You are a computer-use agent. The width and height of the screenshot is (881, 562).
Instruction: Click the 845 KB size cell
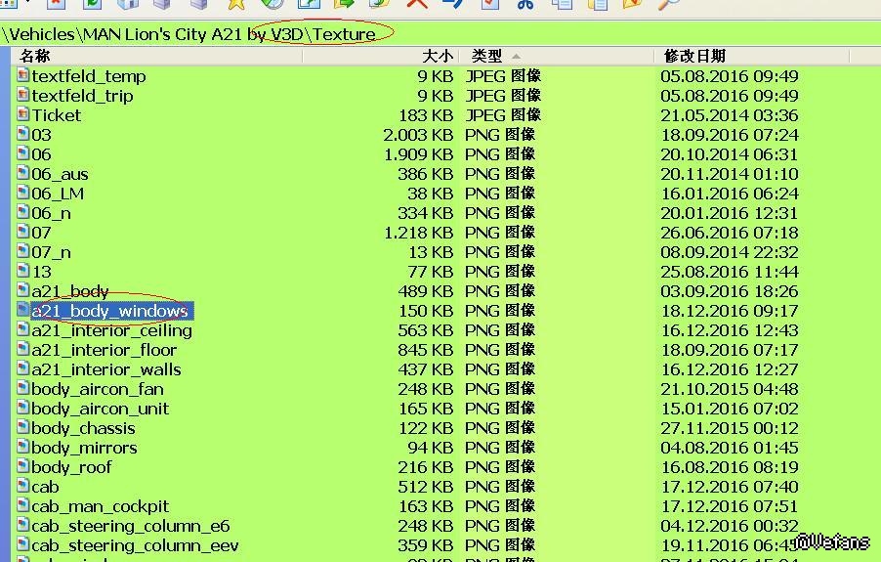[425, 350]
